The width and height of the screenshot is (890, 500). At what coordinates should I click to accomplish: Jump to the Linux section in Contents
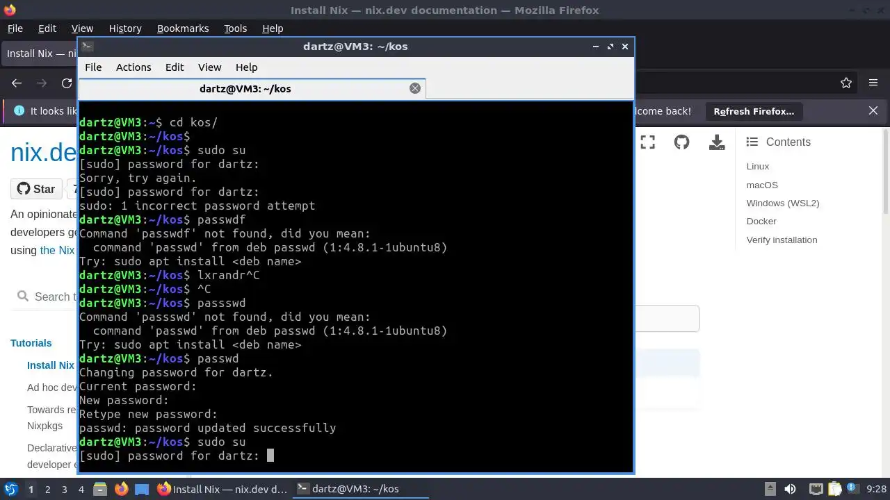(x=758, y=167)
